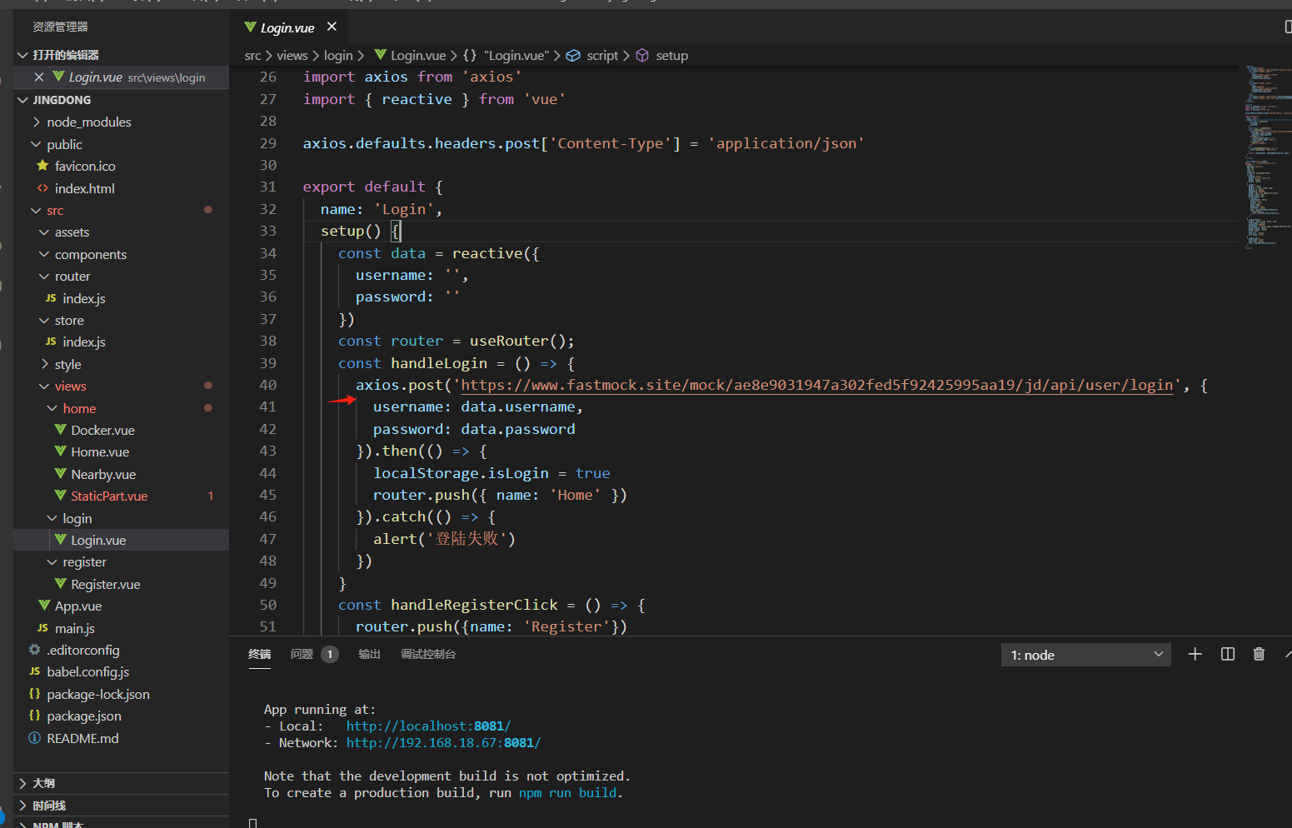The image size is (1292, 828).
Task: Click the fastmock API URL in code
Action: click(x=816, y=386)
